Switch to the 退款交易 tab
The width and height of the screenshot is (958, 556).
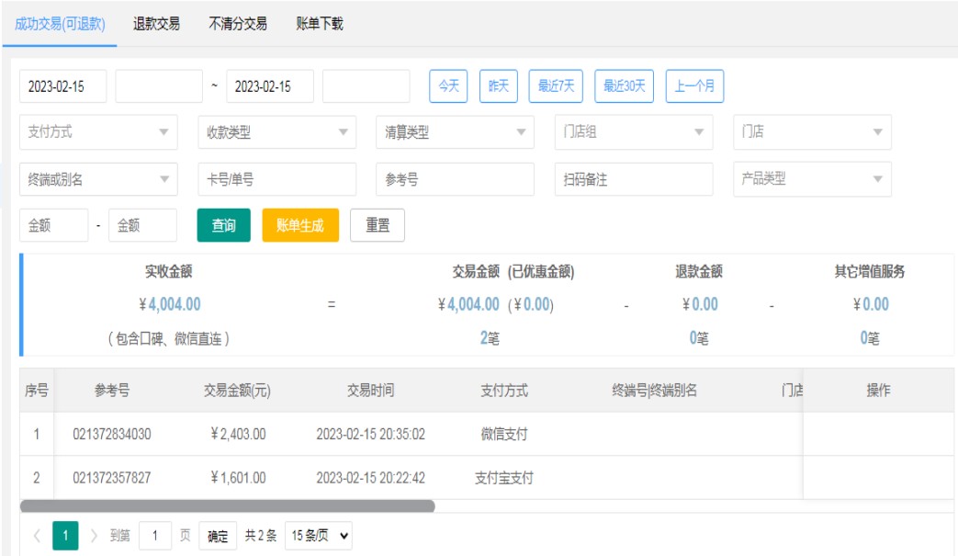click(x=156, y=24)
